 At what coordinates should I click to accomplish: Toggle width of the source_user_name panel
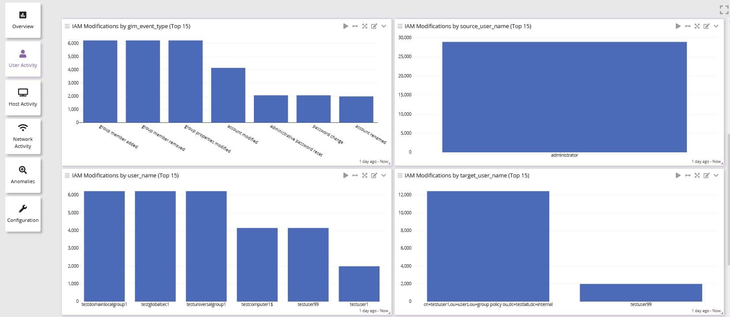(x=687, y=26)
